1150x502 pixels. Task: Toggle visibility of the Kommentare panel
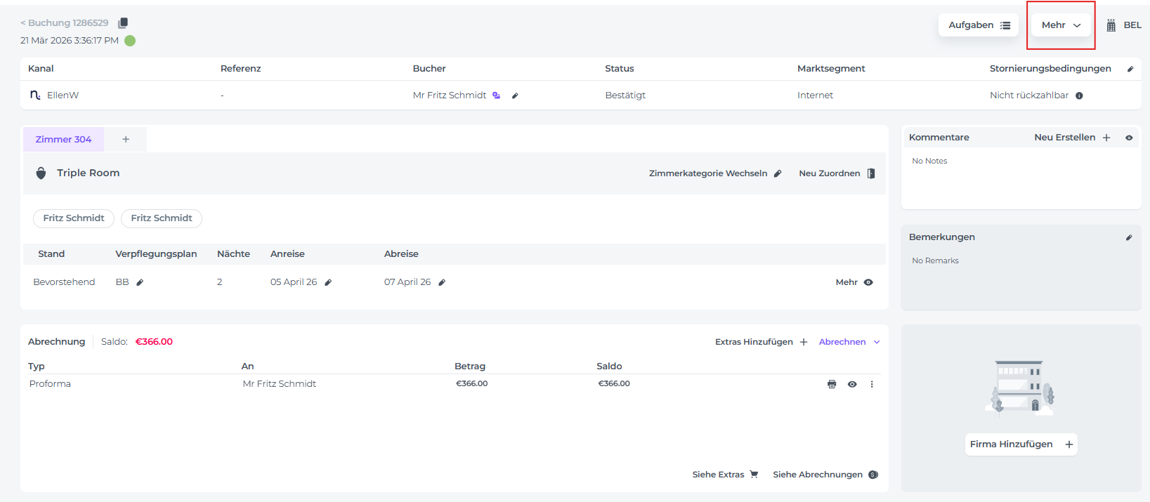pyautogui.click(x=1129, y=138)
